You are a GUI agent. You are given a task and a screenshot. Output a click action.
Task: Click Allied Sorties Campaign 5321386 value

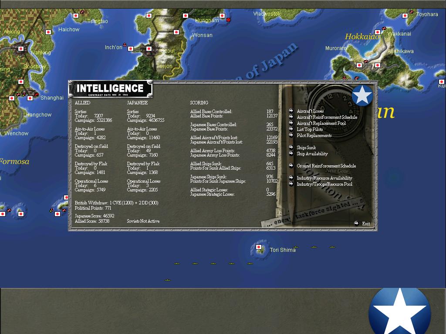pos(105,120)
